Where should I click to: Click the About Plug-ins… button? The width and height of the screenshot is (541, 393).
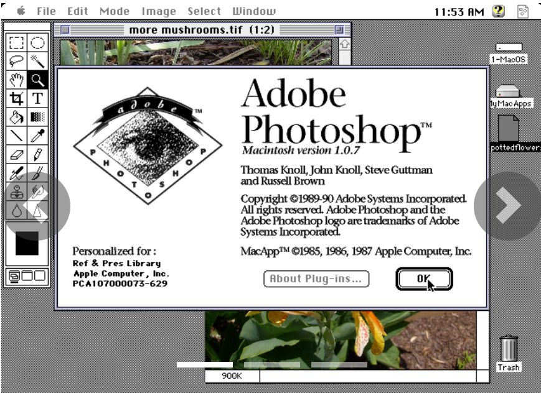click(316, 279)
